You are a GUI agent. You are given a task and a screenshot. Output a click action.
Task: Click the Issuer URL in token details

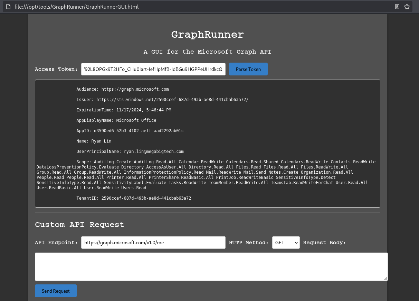[x=172, y=100]
